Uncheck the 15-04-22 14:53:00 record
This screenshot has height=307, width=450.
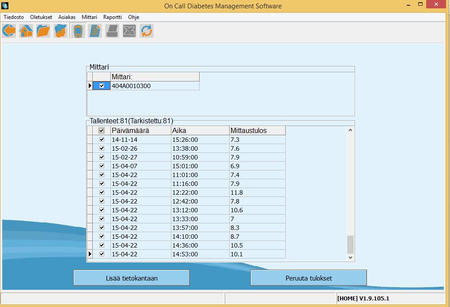point(102,254)
